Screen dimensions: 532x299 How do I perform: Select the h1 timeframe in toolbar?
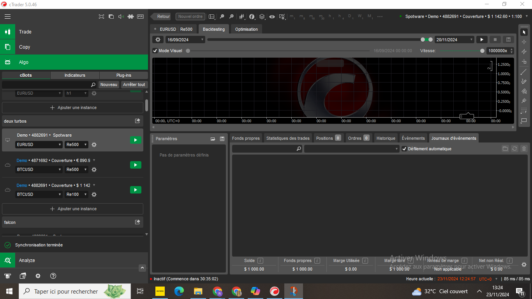331,17
